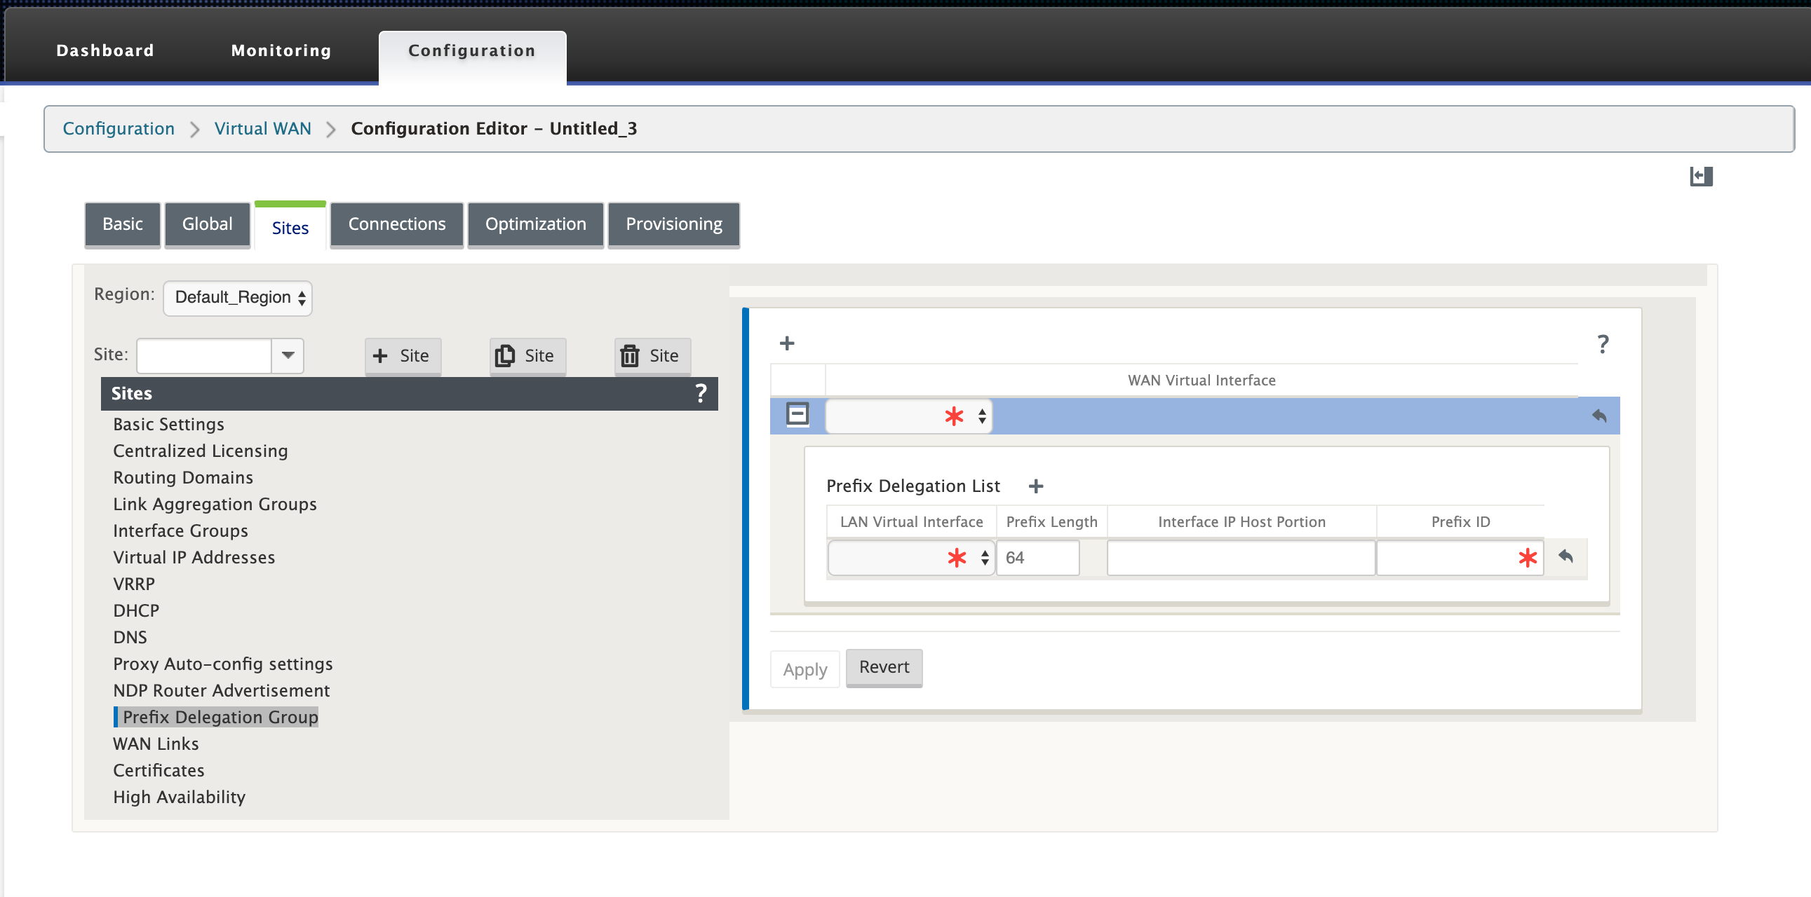Viewport: 1811px width, 897px height.
Task: Click the add WAN Virtual Interface plus icon
Action: pyautogui.click(x=788, y=342)
